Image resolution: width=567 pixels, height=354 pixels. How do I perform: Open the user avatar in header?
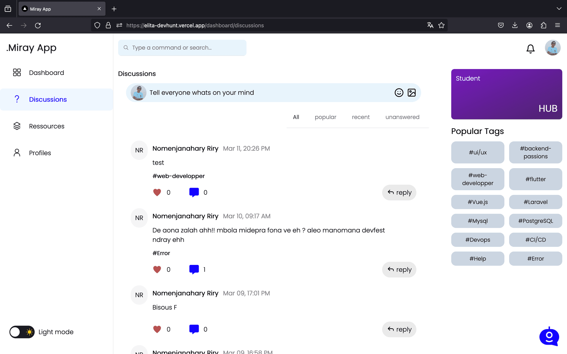pos(553,47)
